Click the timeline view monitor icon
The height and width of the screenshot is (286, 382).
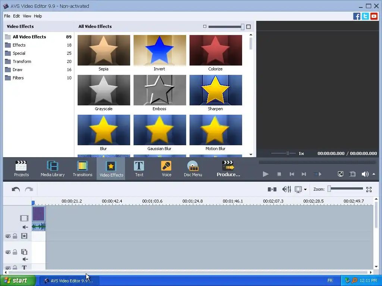[298, 189]
